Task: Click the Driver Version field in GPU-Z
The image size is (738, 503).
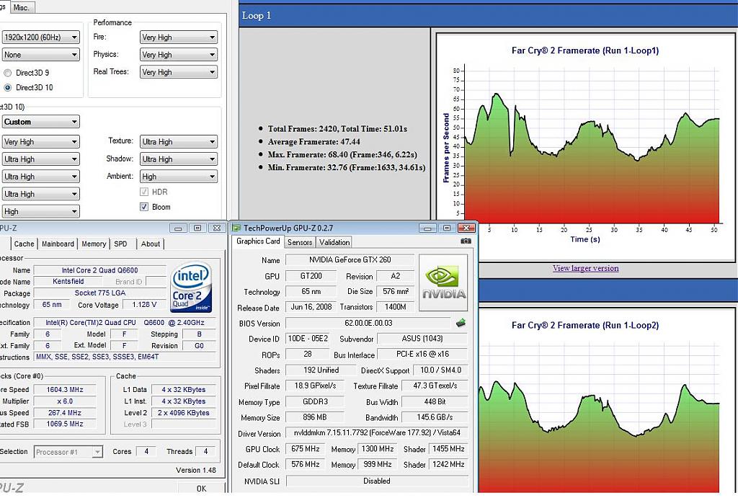Action: coord(377,433)
